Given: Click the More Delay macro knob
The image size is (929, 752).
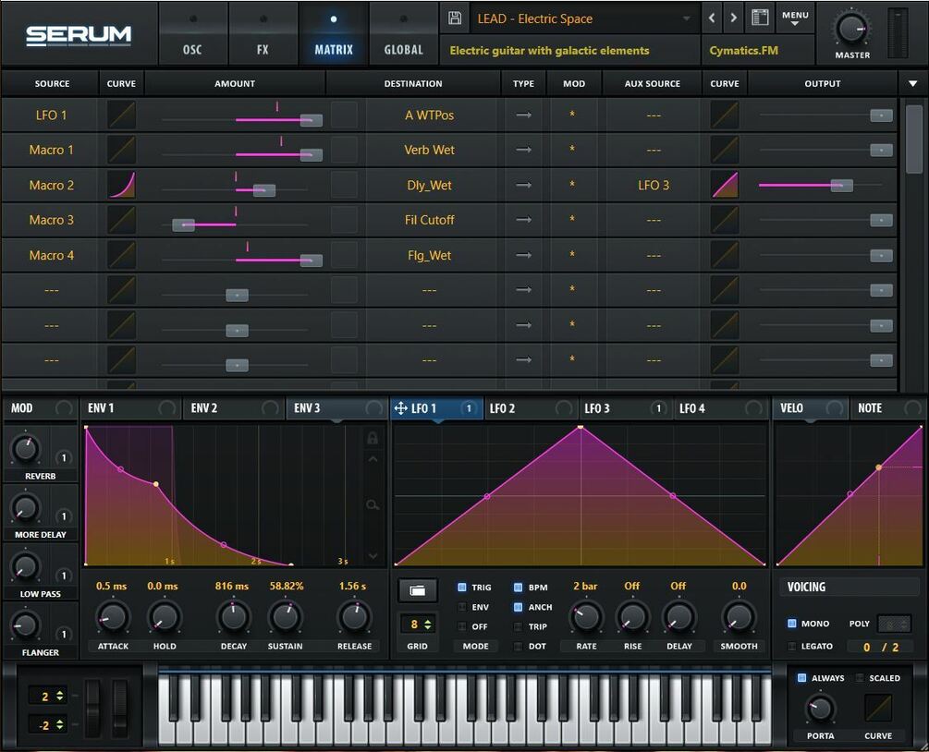Looking at the screenshot, I should [x=25, y=508].
